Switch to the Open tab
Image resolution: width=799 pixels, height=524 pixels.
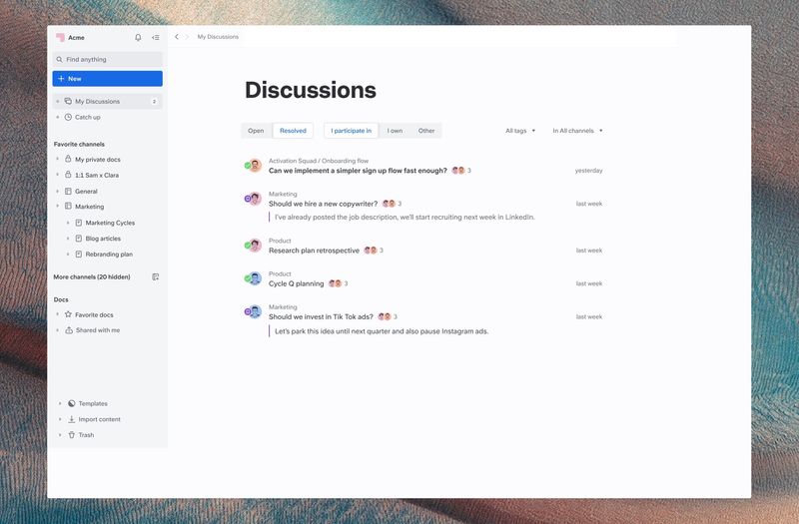[256, 131]
